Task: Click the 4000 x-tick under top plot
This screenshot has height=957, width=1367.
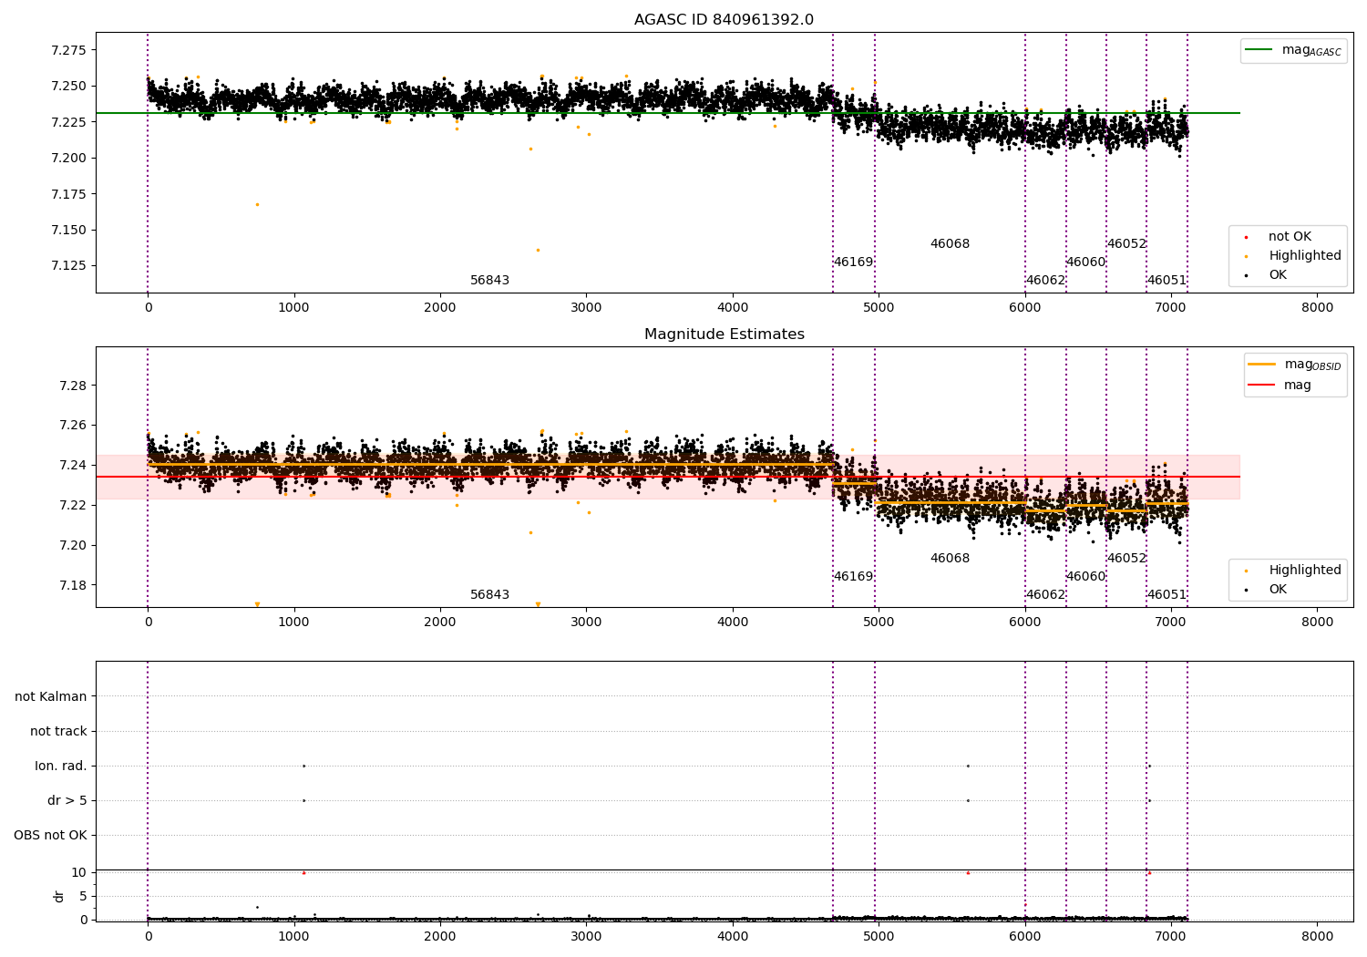Action: point(733,308)
